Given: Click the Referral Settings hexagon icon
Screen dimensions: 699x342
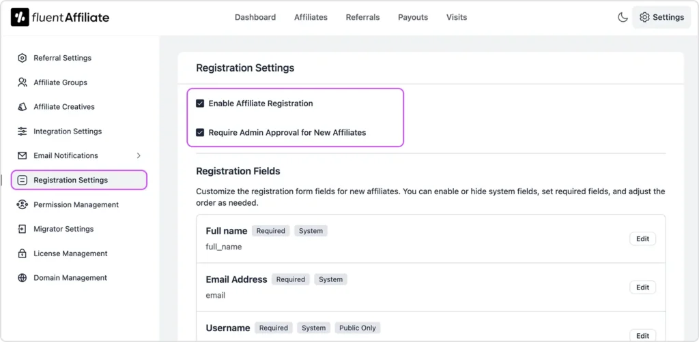Looking at the screenshot, I should click(x=23, y=58).
